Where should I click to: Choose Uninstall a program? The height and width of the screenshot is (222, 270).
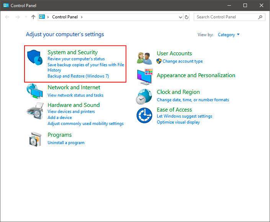coord(66,143)
